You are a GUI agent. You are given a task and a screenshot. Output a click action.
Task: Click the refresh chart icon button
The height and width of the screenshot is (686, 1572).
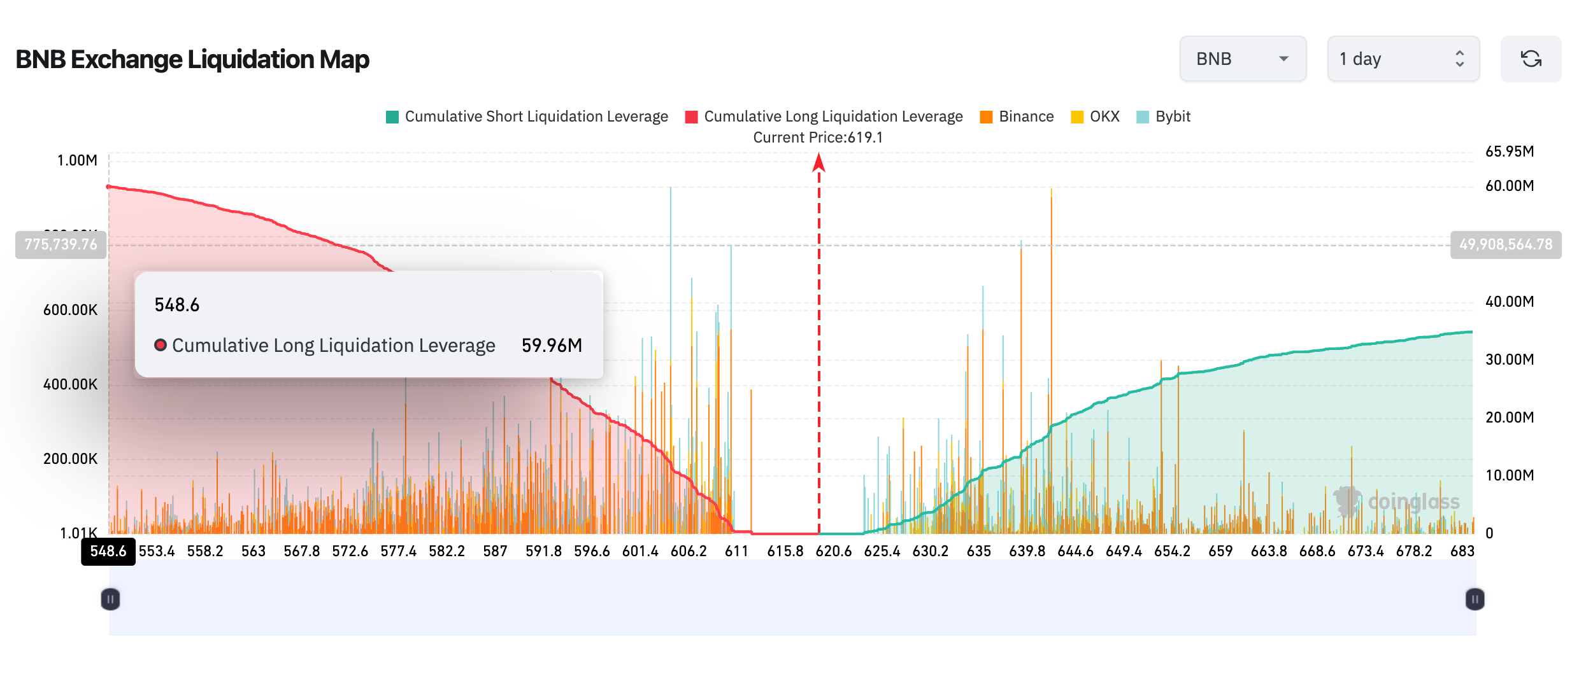1531,59
